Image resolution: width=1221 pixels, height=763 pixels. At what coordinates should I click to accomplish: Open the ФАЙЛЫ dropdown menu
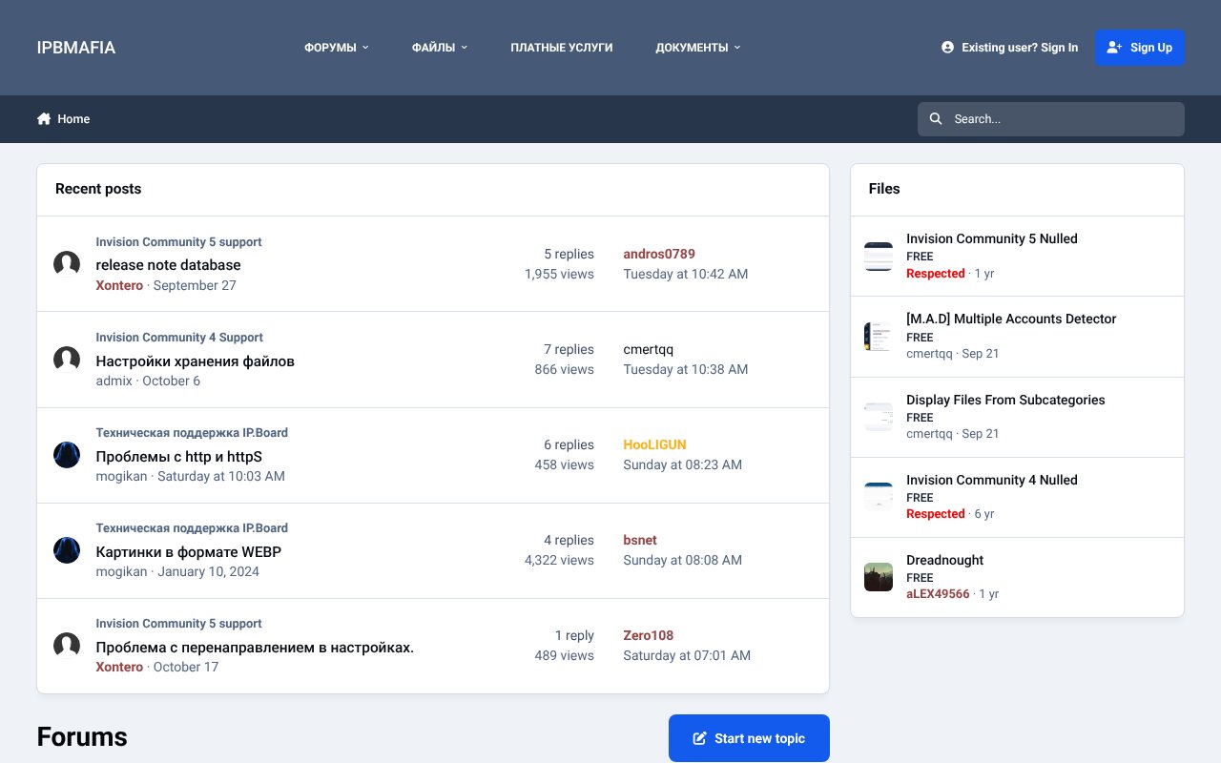[x=439, y=47]
